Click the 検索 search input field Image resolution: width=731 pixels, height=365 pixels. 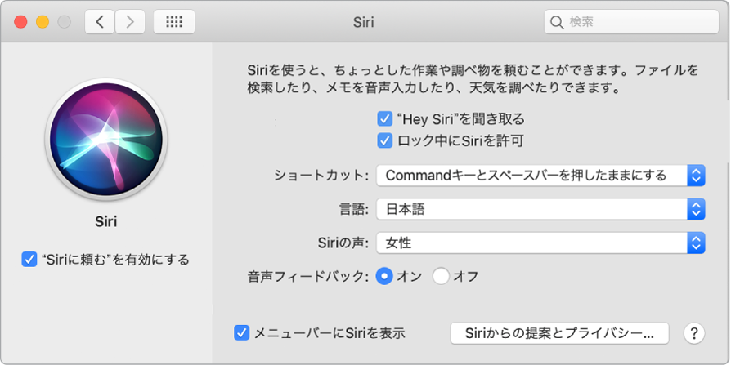(x=631, y=22)
